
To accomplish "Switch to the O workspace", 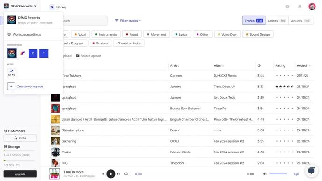I will coord(33,53).
